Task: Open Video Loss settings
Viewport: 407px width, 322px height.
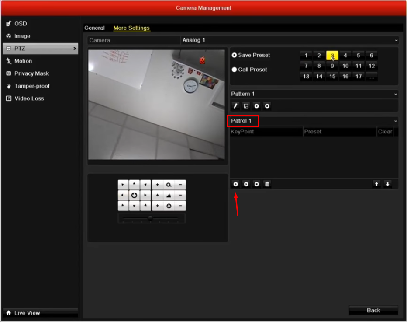Action: pyautogui.click(x=40, y=98)
